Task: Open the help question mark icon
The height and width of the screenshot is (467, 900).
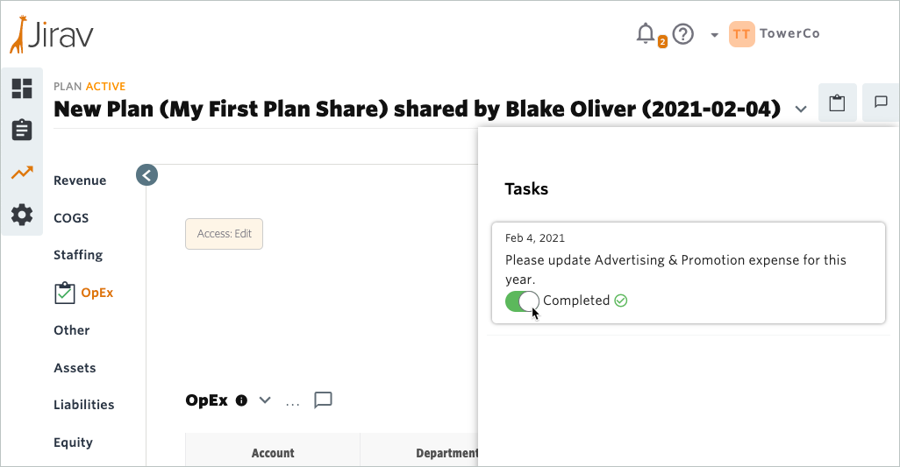Action: coord(683,34)
